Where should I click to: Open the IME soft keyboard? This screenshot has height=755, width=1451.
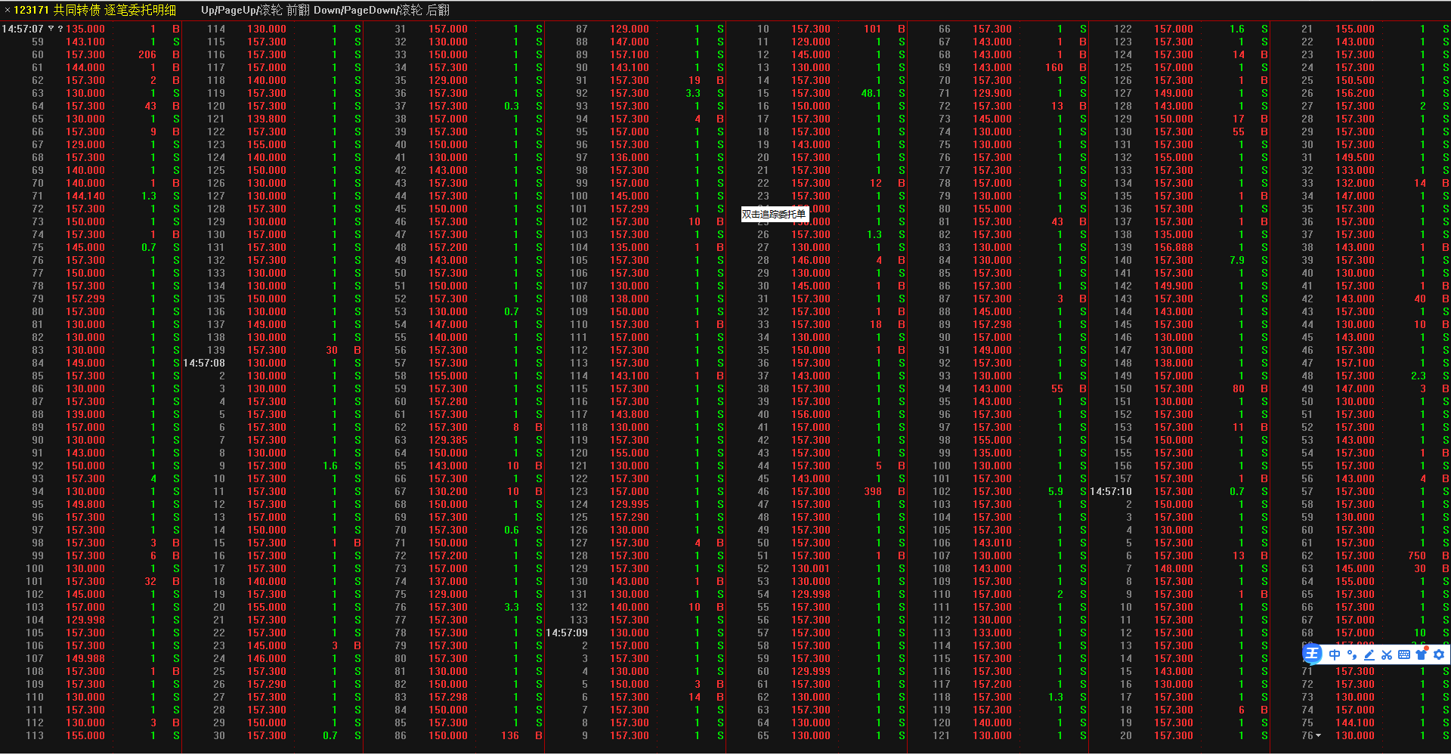click(1403, 654)
